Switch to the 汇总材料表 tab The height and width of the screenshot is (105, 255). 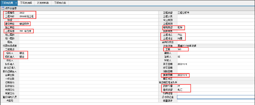pos(43,3)
